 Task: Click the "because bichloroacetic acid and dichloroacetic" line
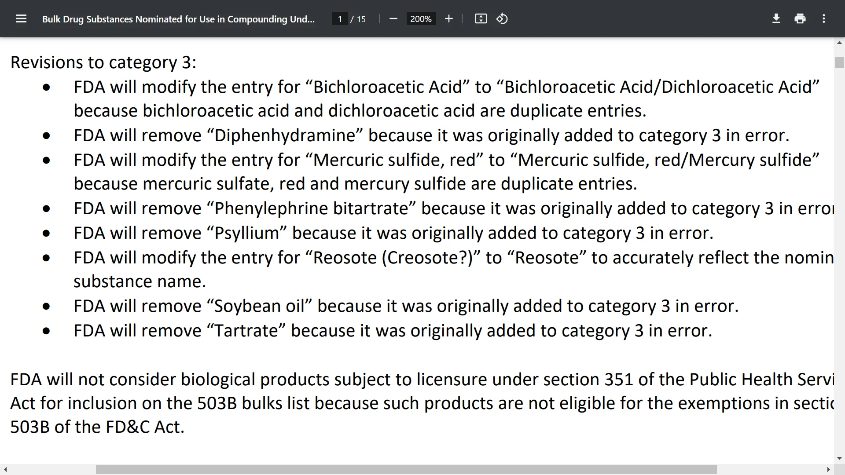point(360,111)
